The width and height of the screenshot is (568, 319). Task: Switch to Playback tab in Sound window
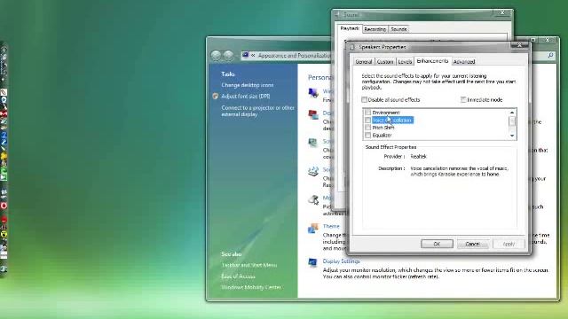350,28
